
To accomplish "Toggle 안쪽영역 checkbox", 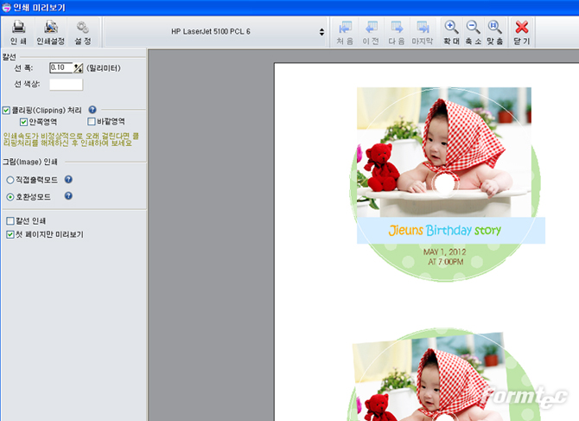I will pos(23,122).
